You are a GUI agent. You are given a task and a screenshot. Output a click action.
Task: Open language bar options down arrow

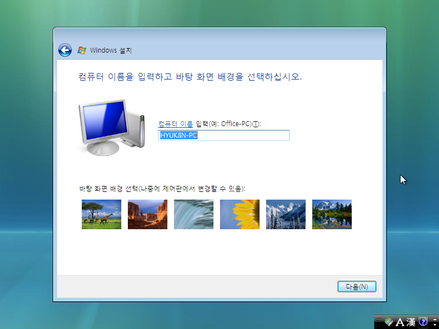pyautogui.click(x=435, y=325)
